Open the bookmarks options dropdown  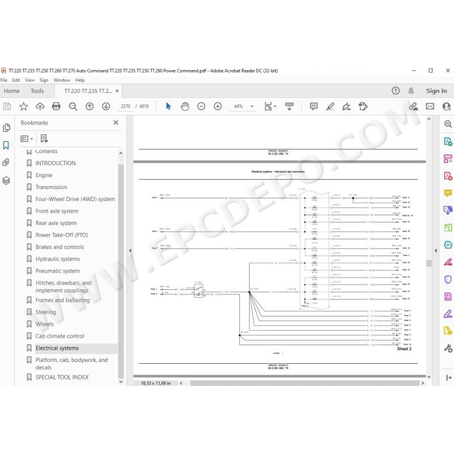click(x=27, y=139)
